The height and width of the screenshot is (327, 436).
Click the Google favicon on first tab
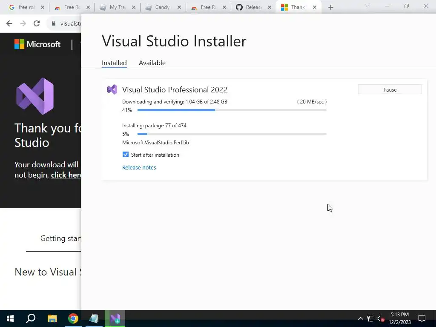pyautogui.click(x=11, y=8)
